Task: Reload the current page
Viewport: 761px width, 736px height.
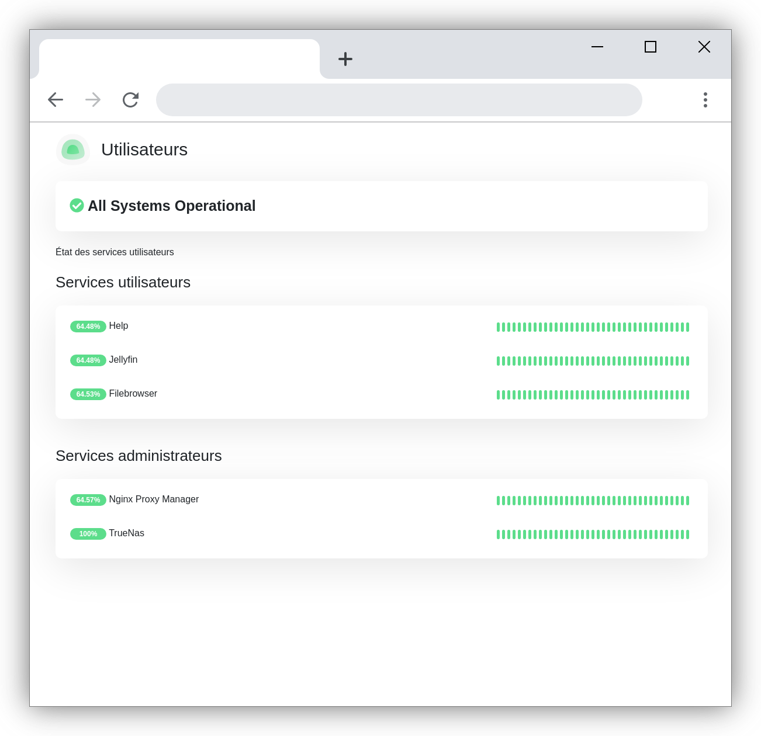Action: 130,100
